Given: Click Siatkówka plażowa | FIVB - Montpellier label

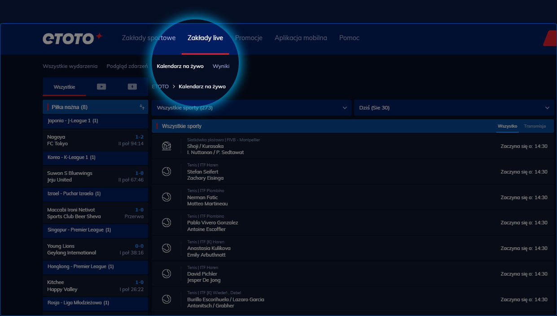Looking at the screenshot, I should pyautogui.click(x=224, y=140).
